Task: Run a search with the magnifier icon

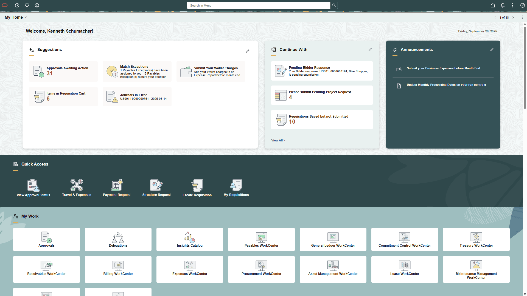Action: [x=334, y=5]
